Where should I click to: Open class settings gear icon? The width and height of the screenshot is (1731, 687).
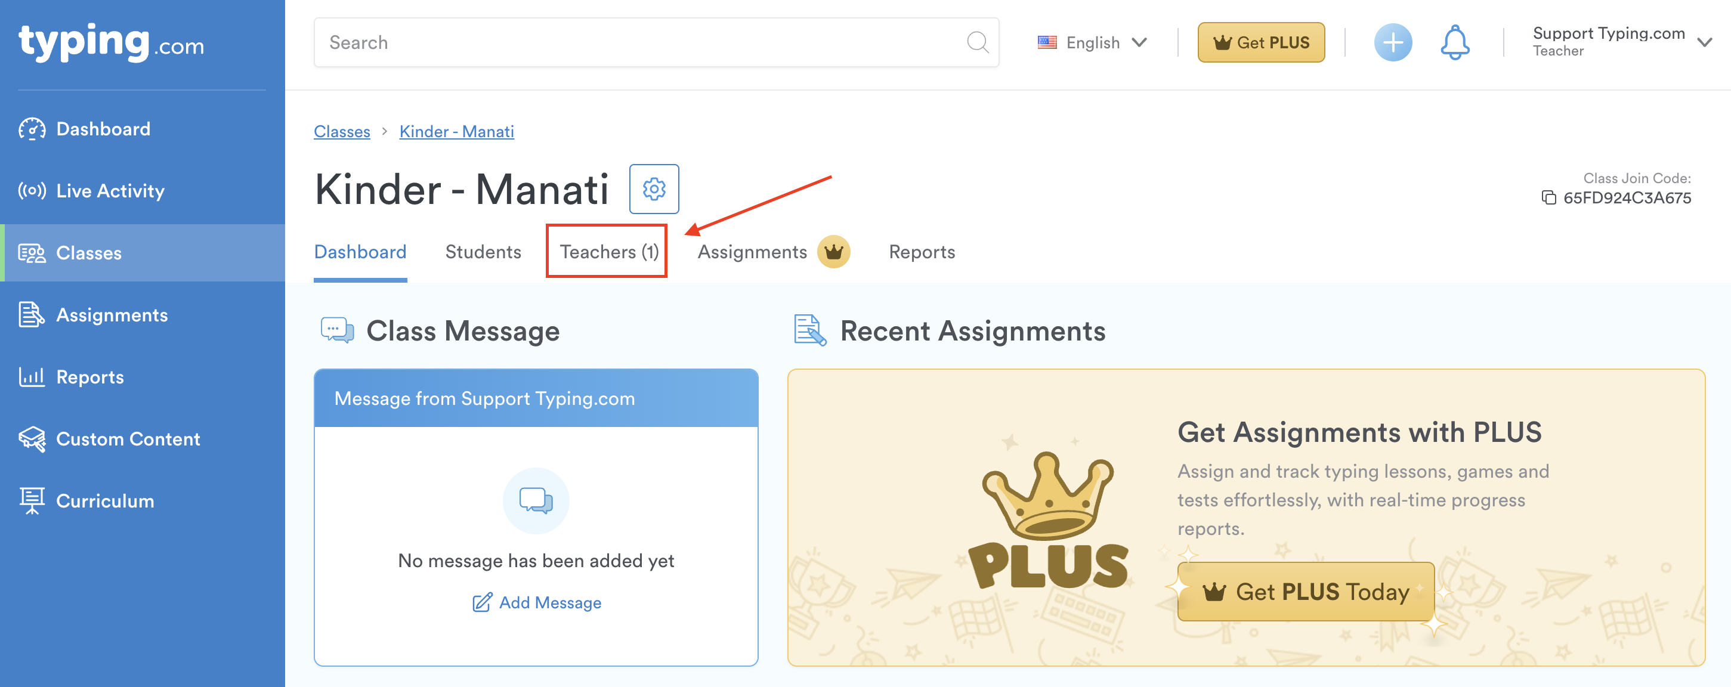pos(653,188)
